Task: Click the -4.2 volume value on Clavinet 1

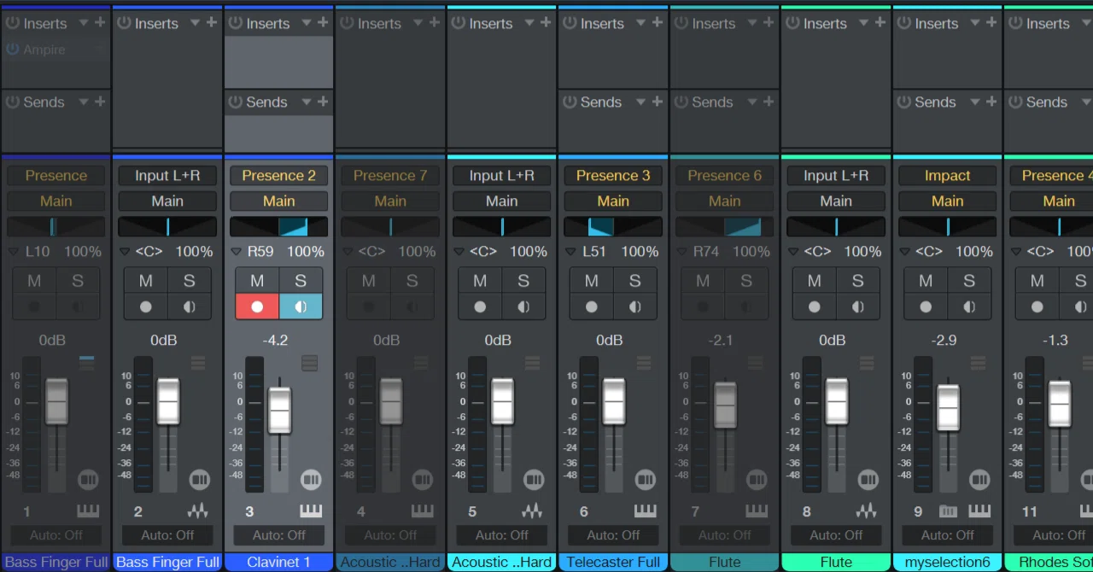Action: (275, 340)
